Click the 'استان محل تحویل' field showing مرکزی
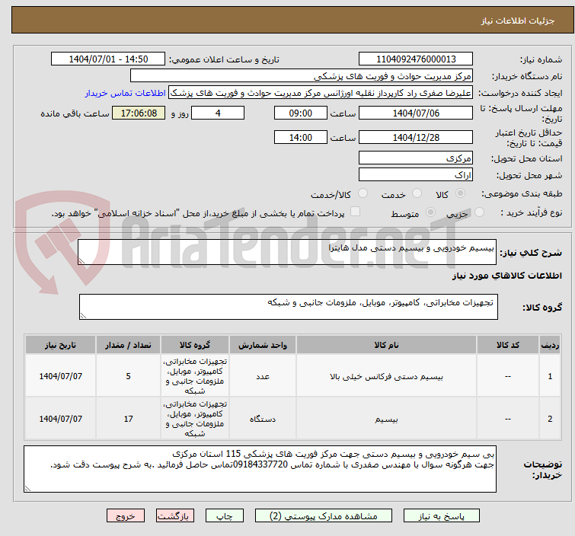This screenshot has width=575, height=536. 415,158
